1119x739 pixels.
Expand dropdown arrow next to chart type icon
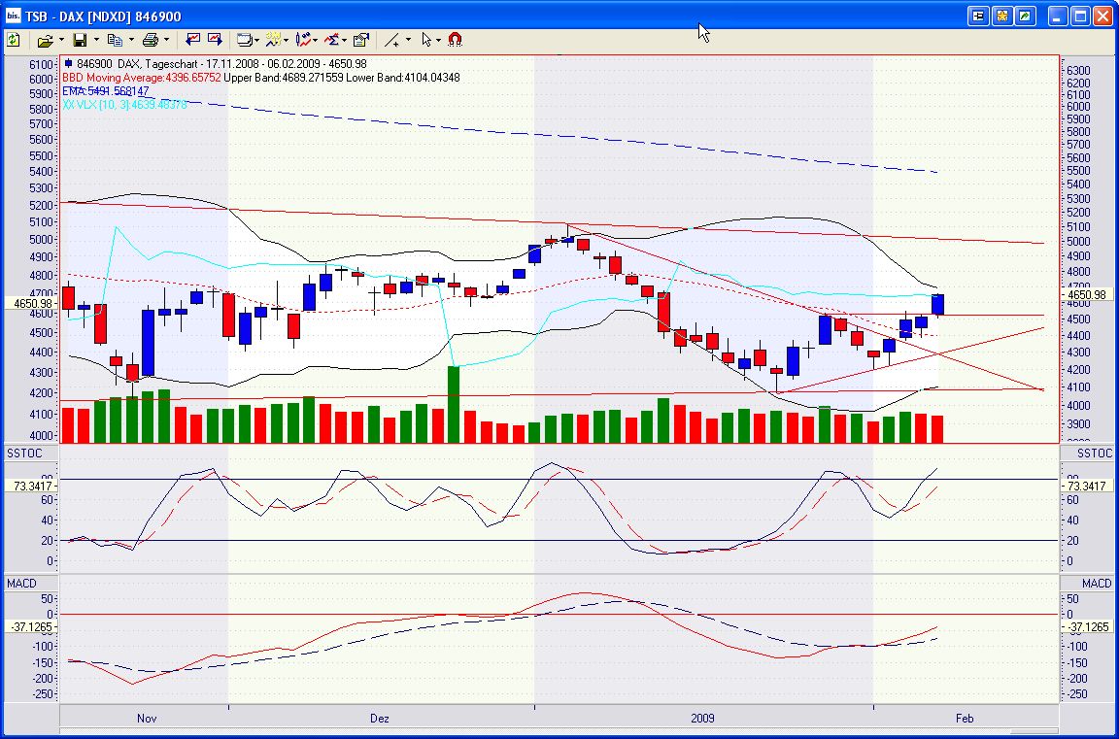coord(316,40)
